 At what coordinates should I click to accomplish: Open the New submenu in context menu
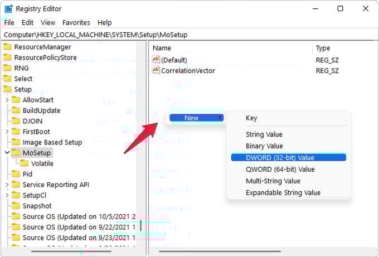point(197,118)
